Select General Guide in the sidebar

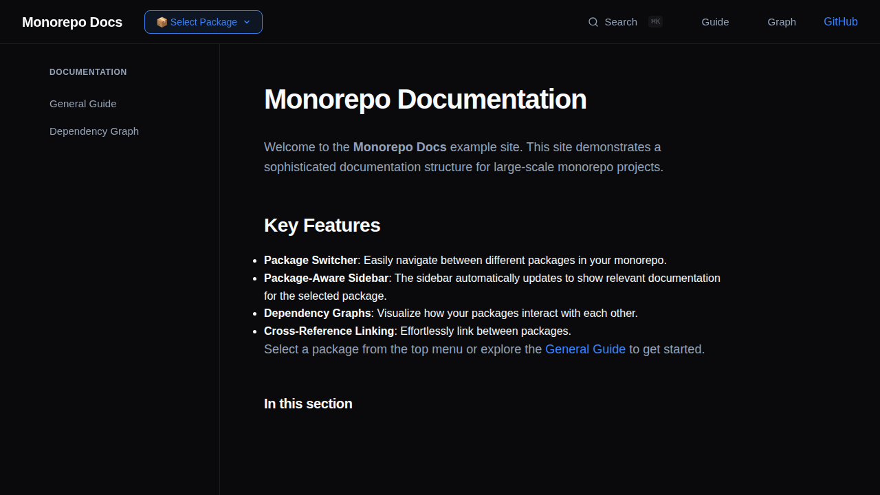pos(82,103)
